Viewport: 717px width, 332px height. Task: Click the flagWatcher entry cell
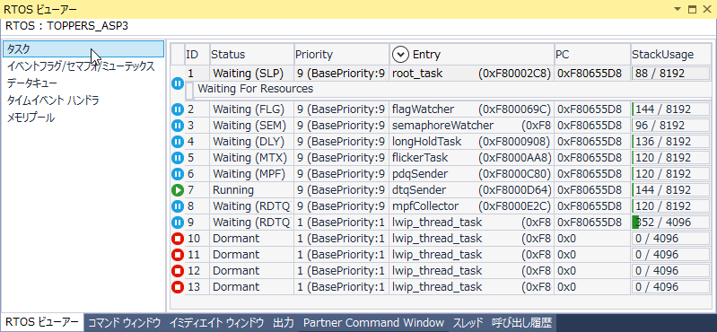pos(471,109)
